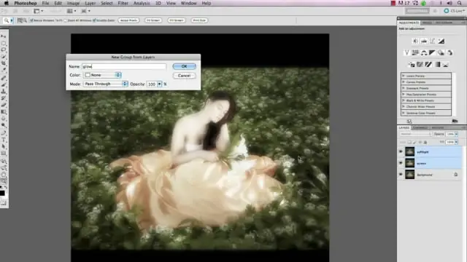The height and width of the screenshot is (262, 467).
Task: Open the Edit menu
Action: (58, 3)
